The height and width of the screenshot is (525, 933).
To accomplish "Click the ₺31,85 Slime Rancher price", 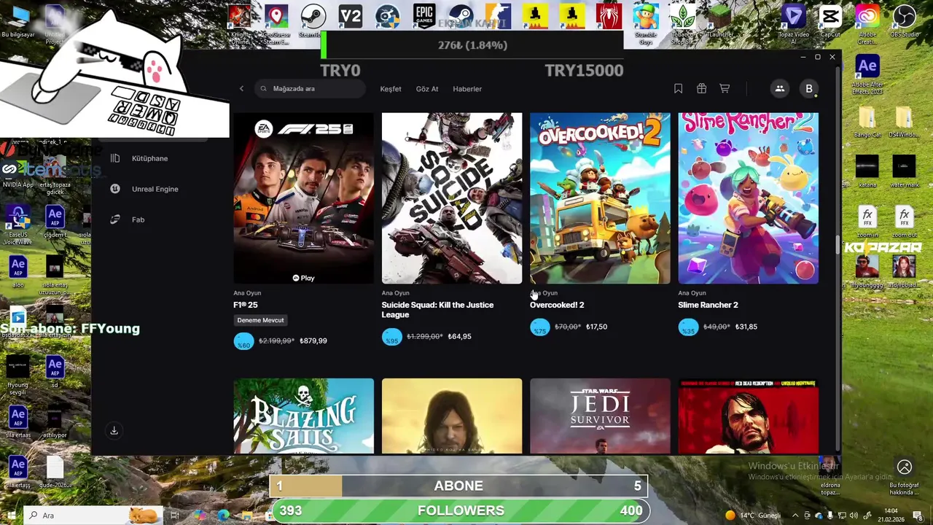I will [745, 327].
